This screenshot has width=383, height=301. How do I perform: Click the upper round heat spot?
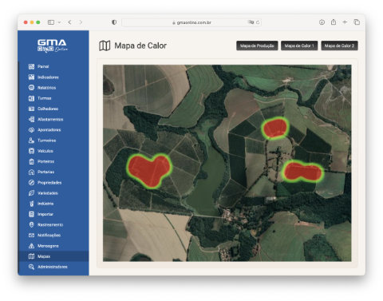[x=275, y=128]
